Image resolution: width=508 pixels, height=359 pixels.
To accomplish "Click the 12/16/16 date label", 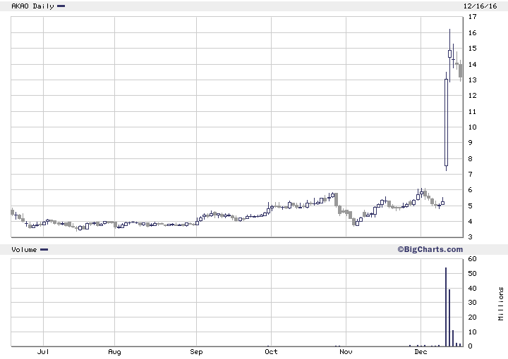I will (x=480, y=6).
